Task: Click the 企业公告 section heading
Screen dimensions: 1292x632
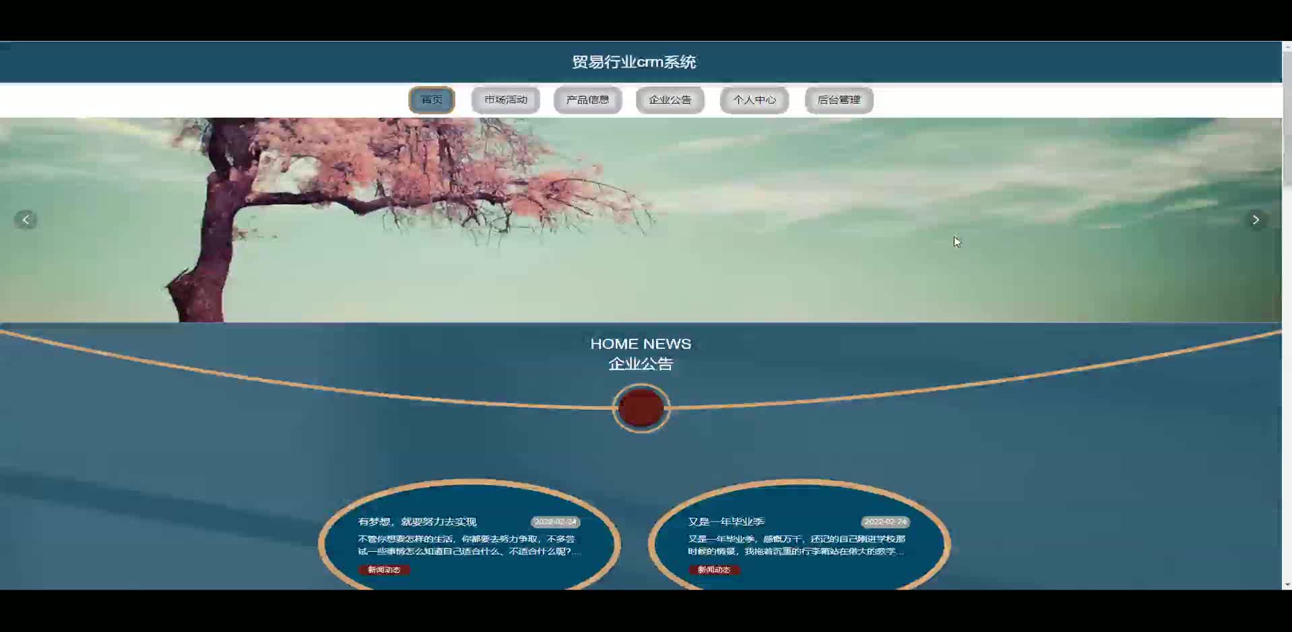Action: pos(641,364)
